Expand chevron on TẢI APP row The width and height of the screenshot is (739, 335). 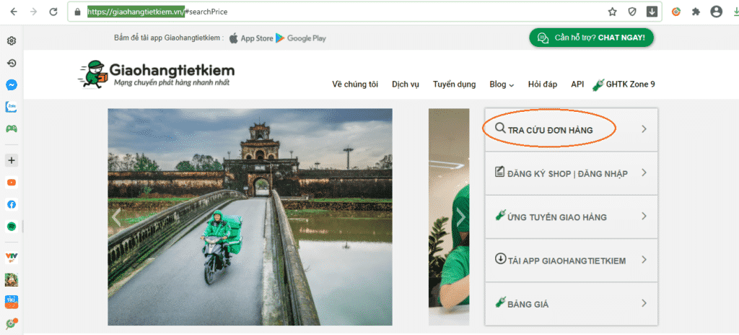coord(644,260)
